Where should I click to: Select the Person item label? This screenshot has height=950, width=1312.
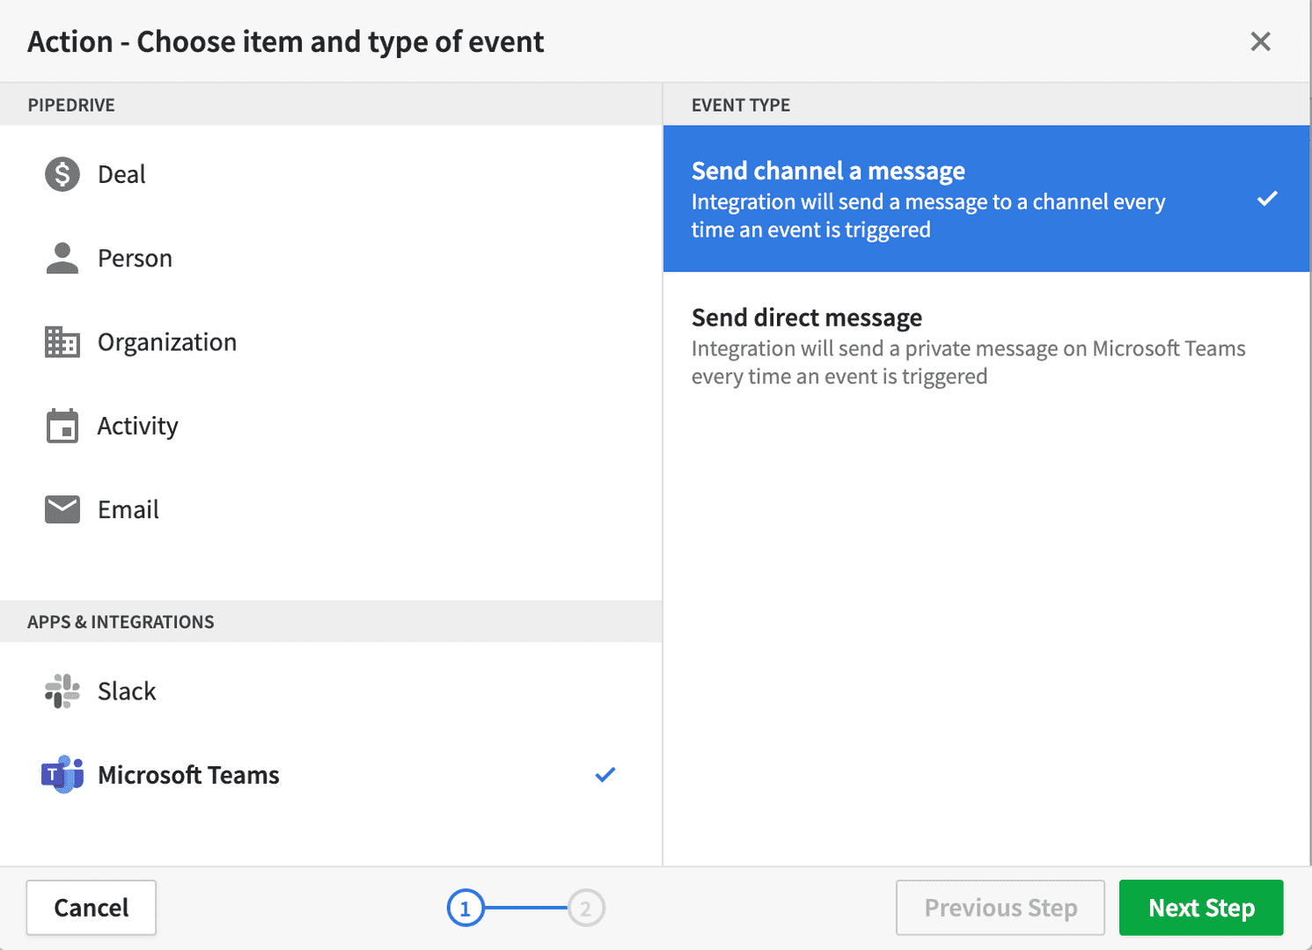click(135, 258)
